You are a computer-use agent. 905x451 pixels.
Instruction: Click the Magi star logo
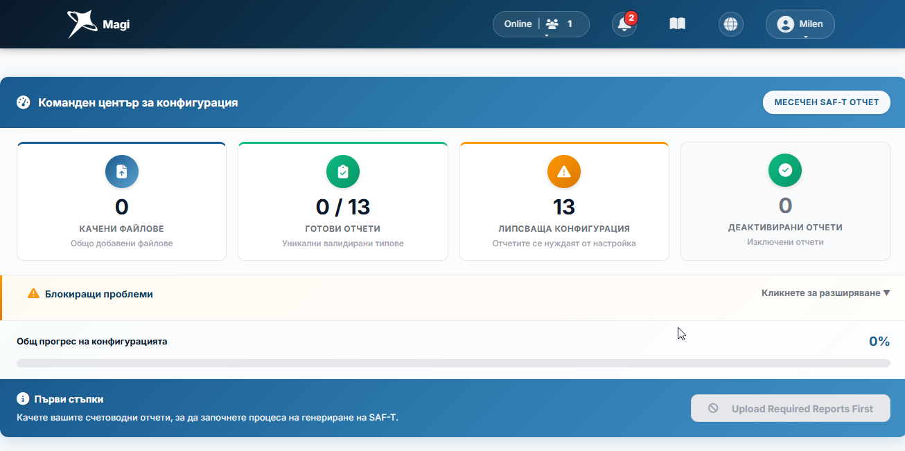point(82,24)
